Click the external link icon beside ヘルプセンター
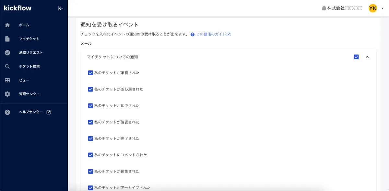This screenshot has height=191, width=389. coord(49,112)
